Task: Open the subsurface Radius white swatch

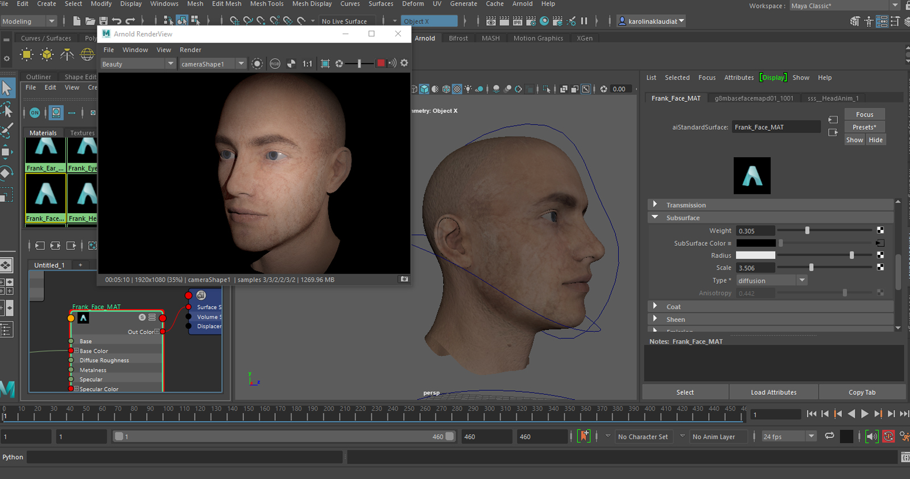Action: (755, 255)
